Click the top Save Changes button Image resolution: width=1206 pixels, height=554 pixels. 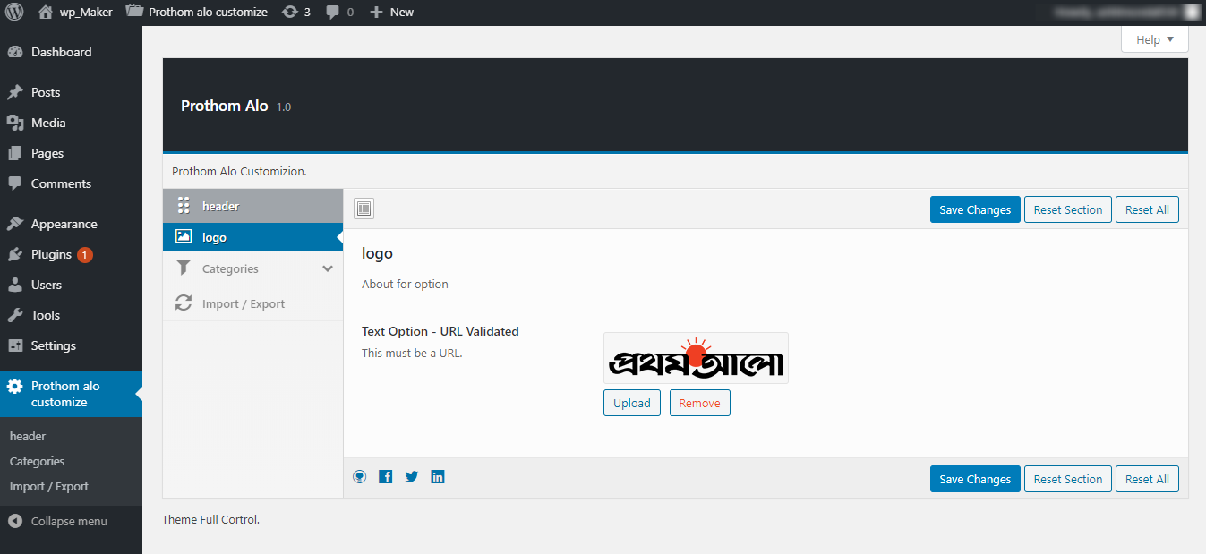(x=975, y=209)
